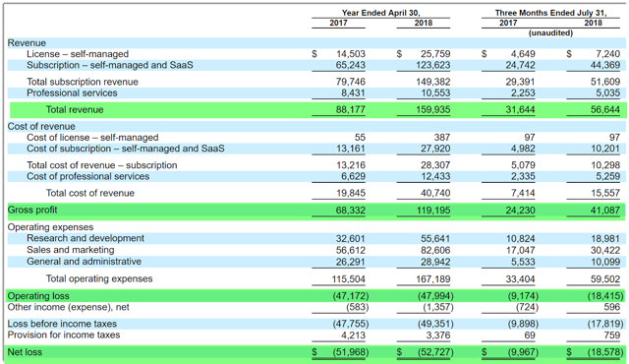Screen dimensions: 629x364
Task: Click Total subscription revenue label
Action: point(83,82)
